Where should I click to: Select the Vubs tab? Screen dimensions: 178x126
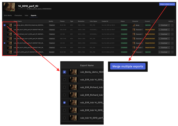coord(26,15)
